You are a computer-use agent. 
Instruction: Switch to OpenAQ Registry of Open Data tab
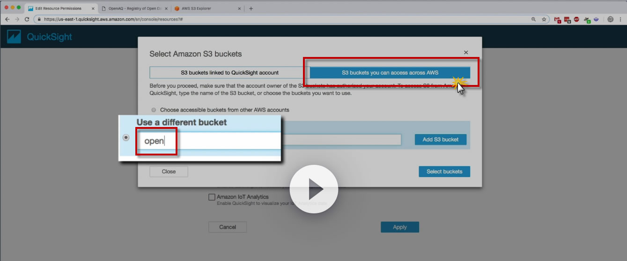(134, 8)
